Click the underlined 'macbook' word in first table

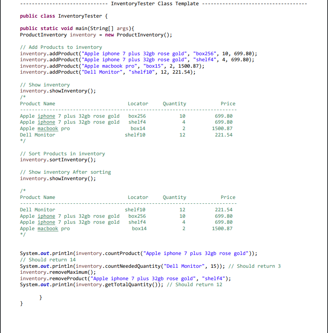coord(48,128)
